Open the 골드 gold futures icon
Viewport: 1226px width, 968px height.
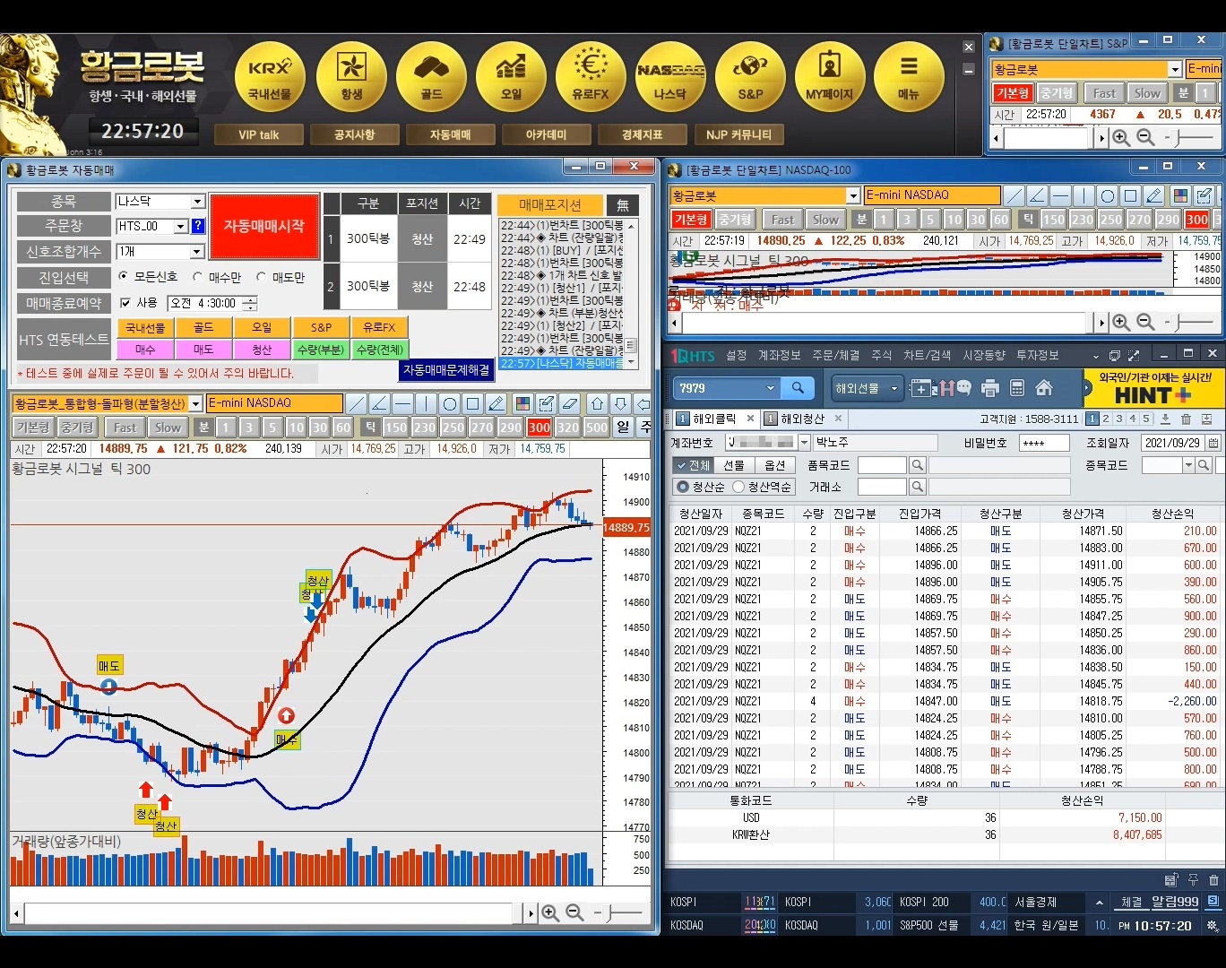(x=431, y=77)
